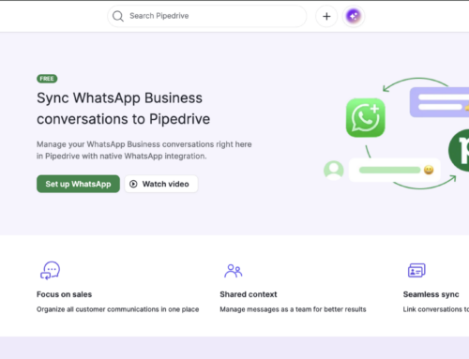This screenshot has height=359, width=469.
Task: Click the Seamless sync heading
Action: coord(431,294)
